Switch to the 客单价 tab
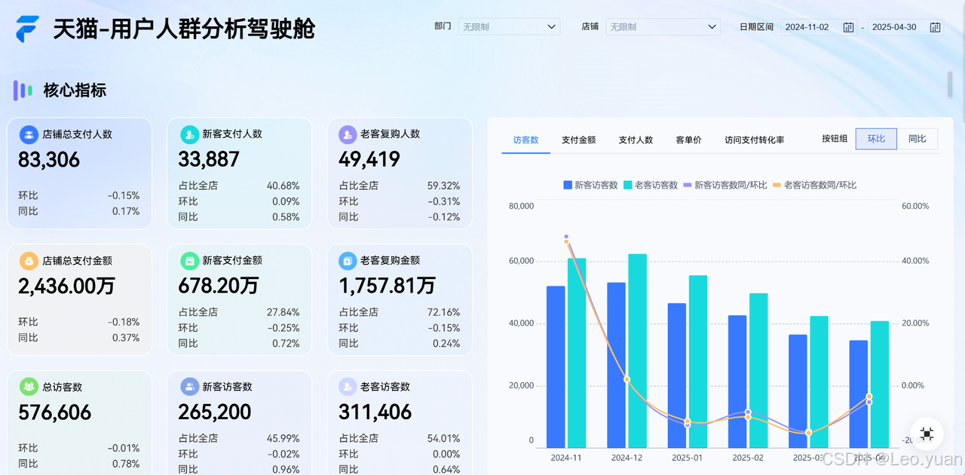 [x=688, y=140]
